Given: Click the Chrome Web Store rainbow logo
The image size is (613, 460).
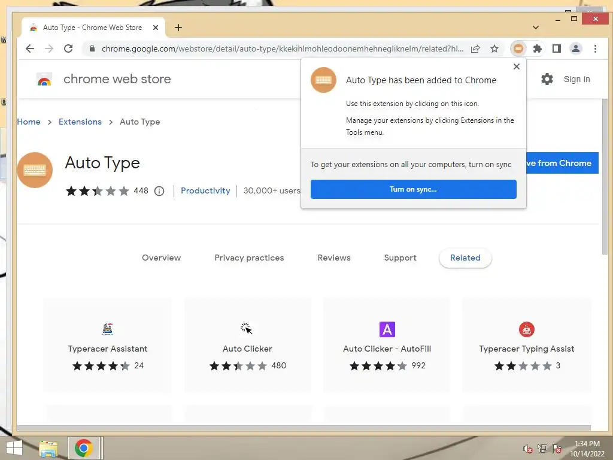Looking at the screenshot, I should [x=44, y=79].
